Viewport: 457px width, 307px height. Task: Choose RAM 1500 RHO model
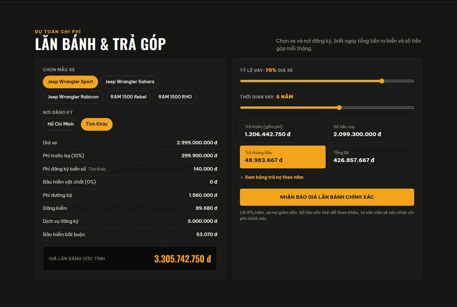point(175,97)
